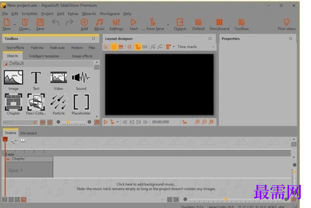Toggle the eye visibility filter in Toolbox
This screenshot has width=311, height=208.
(x=42, y=122)
